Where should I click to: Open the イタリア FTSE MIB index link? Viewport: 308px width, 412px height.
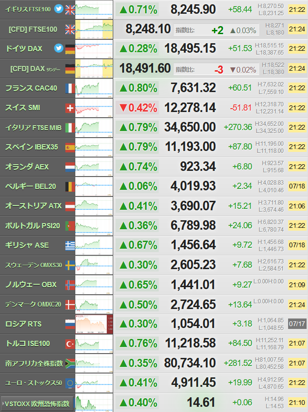[33, 128]
